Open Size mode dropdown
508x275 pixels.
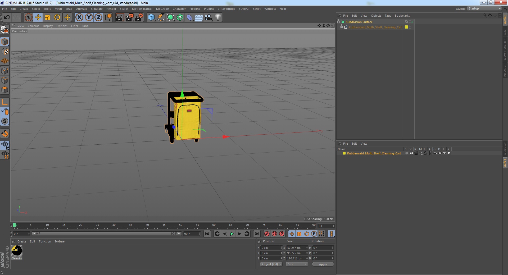pyautogui.click(x=297, y=264)
